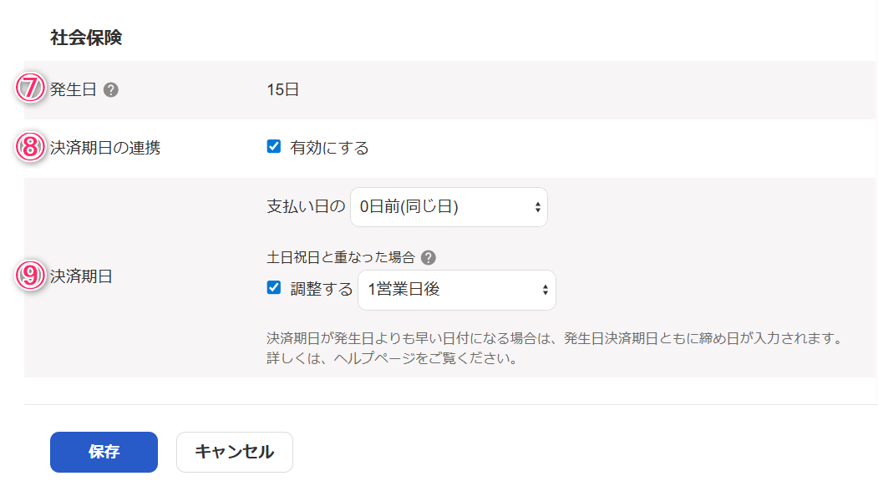The image size is (878, 481).
Task: Click the blue 保存 button
Action: point(104,452)
